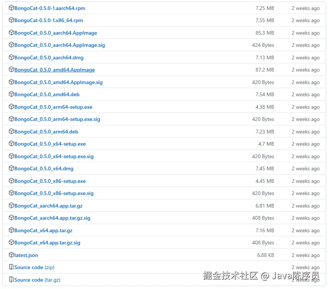Download BongoCat_0.5.0_arm64.deb package

(46, 132)
